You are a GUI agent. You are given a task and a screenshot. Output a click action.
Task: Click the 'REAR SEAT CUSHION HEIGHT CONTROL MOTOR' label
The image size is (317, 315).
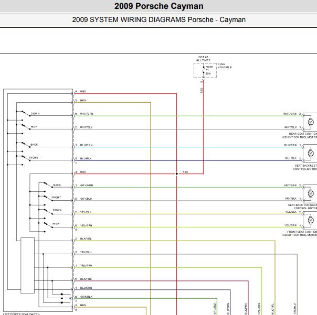300,136
